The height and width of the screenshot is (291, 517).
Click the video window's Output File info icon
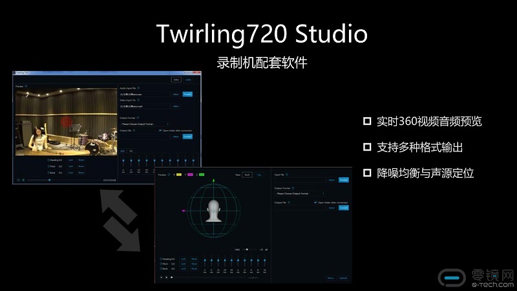134,131
